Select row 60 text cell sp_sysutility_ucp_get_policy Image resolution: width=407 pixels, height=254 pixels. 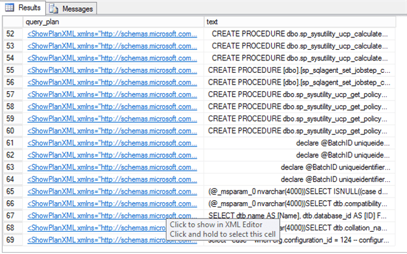pyautogui.click(x=300, y=131)
